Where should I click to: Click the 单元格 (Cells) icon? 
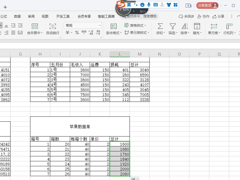[x=213, y=29]
